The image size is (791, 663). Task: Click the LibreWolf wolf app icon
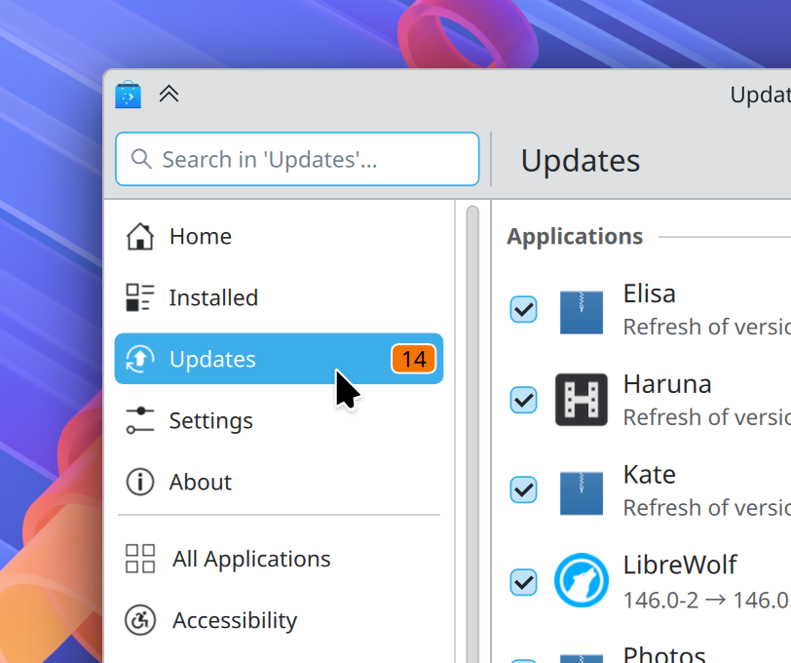pyautogui.click(x=582, y=581)
